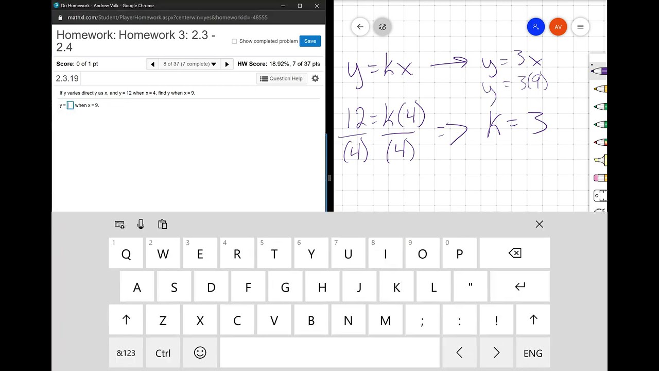
Task: Switch keyboard language ENG
Action: point(533,353)
